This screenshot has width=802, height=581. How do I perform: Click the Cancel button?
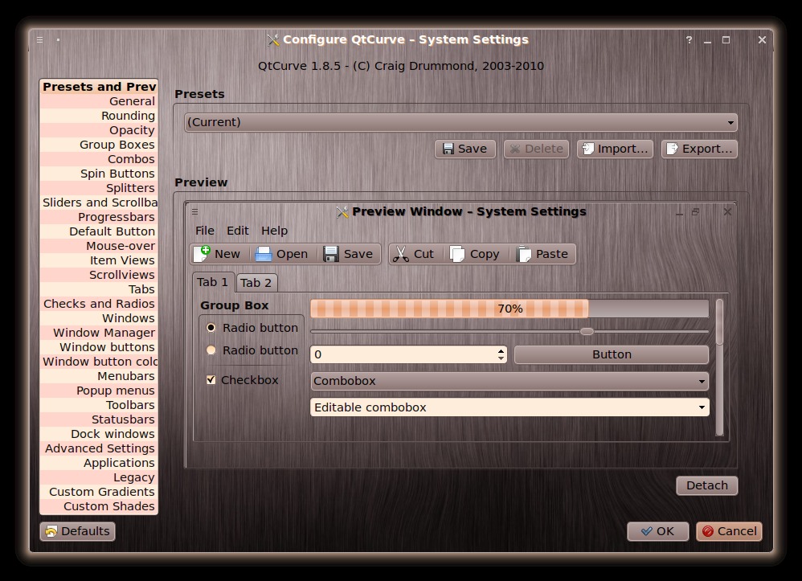coord(729,531)
